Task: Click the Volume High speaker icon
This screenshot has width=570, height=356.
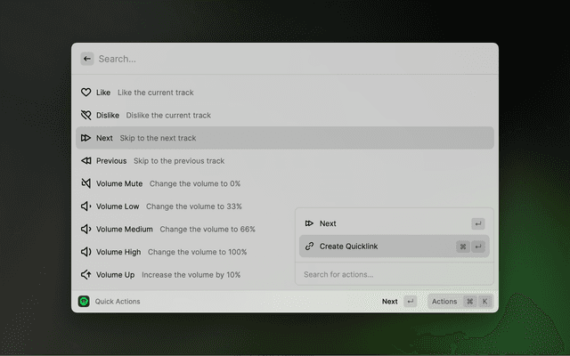Action: (x=86, y=252)
